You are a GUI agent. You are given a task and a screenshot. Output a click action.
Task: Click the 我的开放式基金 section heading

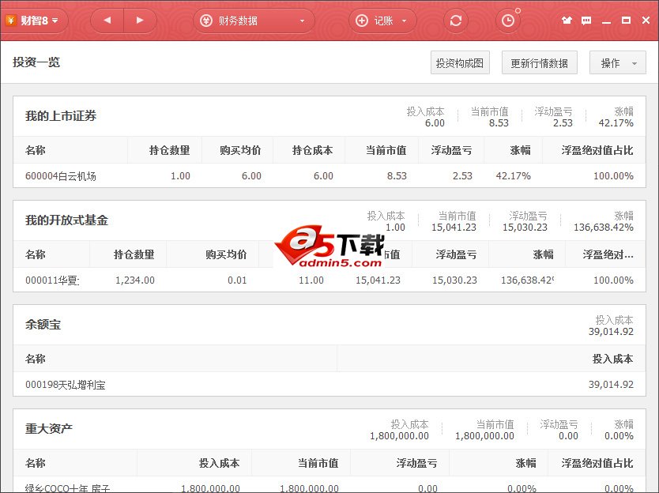[66, 220]
